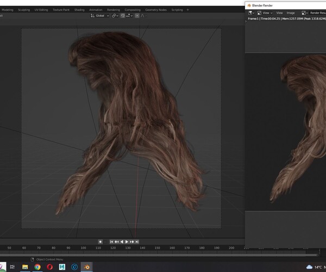Open the Pivot Point dropdown
The image size is (326, 272).
115,16
